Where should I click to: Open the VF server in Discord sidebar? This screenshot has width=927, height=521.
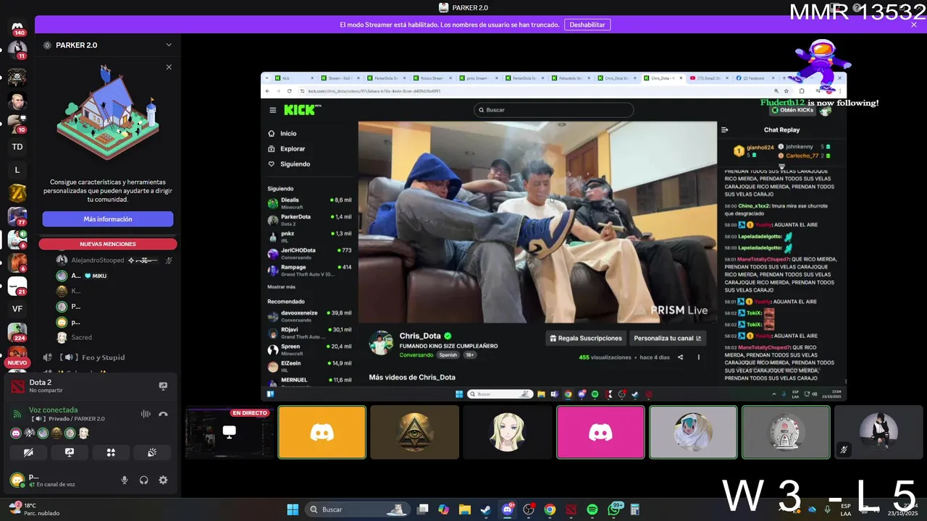pos(17,309)
